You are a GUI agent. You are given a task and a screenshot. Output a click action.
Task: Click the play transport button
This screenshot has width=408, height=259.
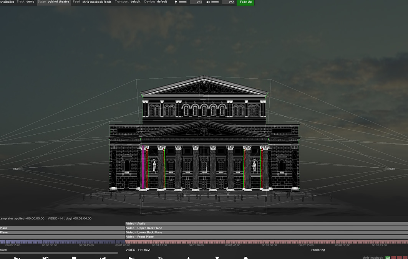17,258
